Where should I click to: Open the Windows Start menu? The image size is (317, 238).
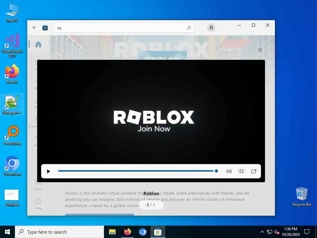point(7,232)
